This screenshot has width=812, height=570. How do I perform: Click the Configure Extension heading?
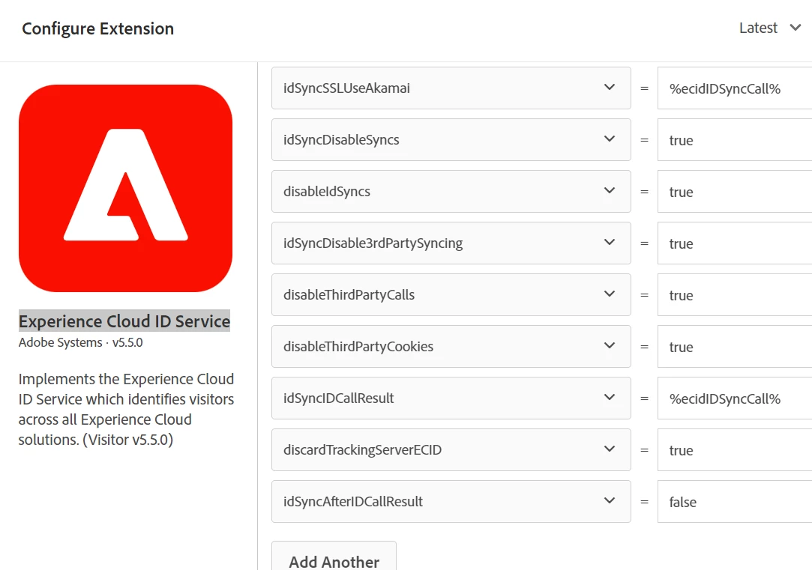coord(98,28)
